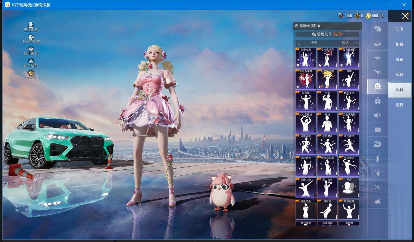This screenshot has height=242, width=414.
Task: Open 展示设置 eye display settings
Action: click(31, 50)
